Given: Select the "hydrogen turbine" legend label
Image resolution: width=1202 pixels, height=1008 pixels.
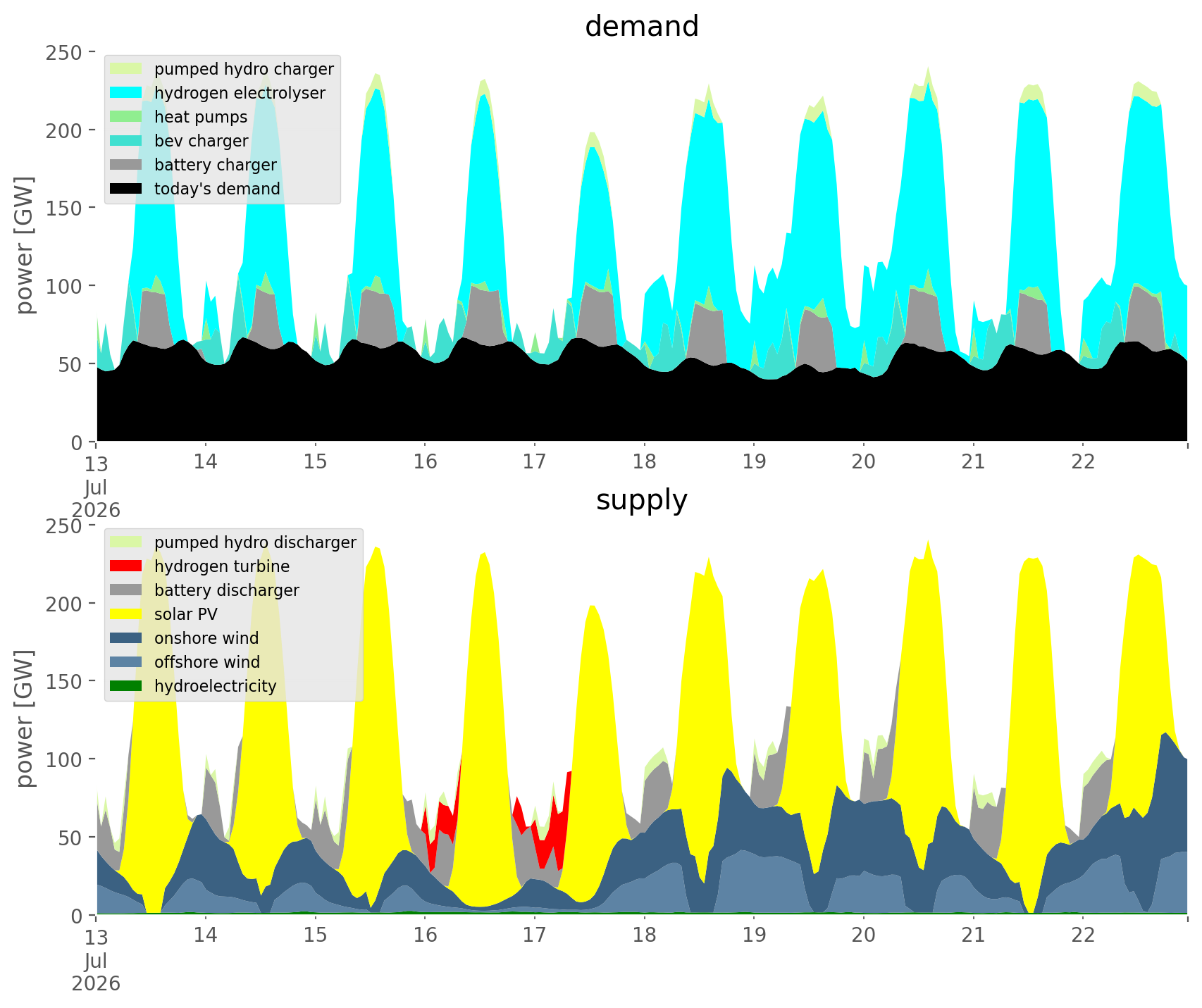Looking at the screenshot, I should click(222, 566).
